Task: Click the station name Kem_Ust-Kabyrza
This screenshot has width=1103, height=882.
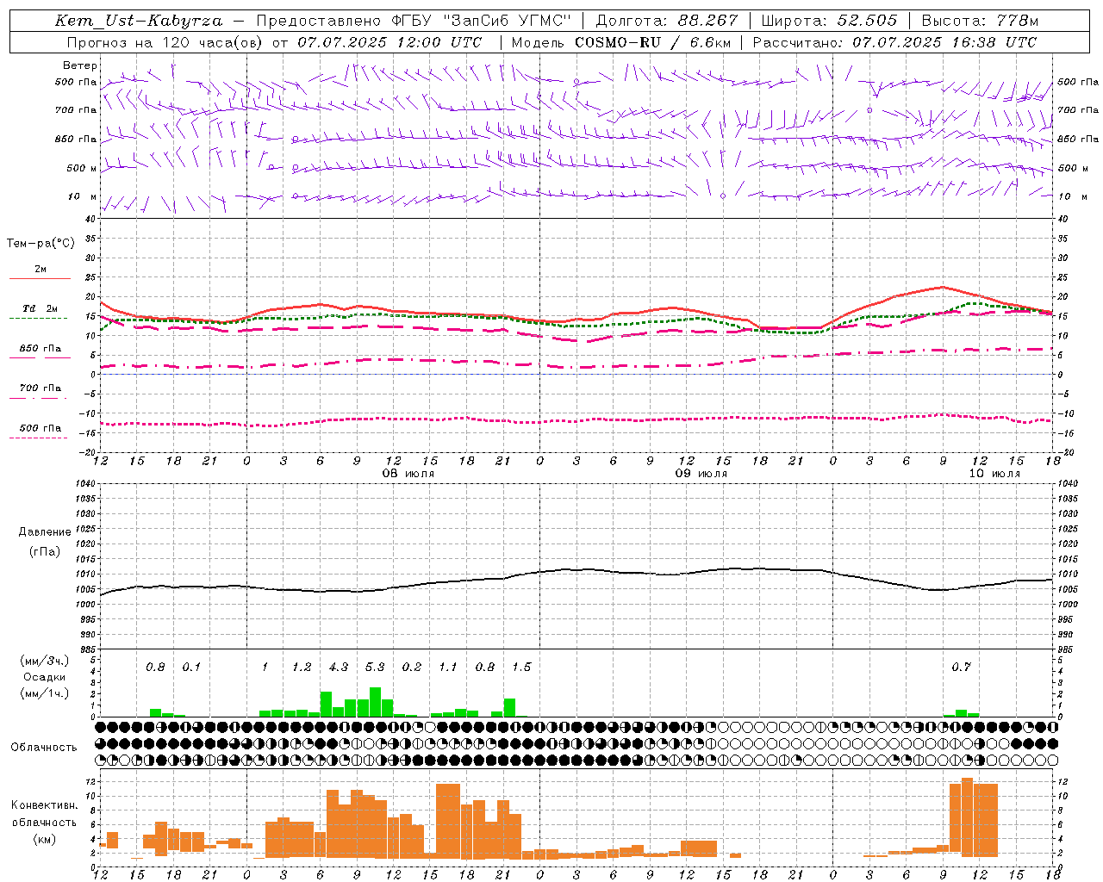Action: [139, 21]
